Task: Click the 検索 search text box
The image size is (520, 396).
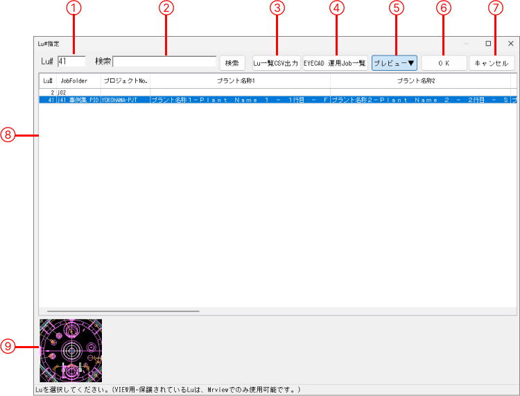Action: pos(164,62)
